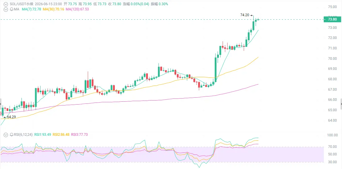Click the 30.00 RSI axis label
The height and width of the screenshot is (169, 342).
click(333, 162)
